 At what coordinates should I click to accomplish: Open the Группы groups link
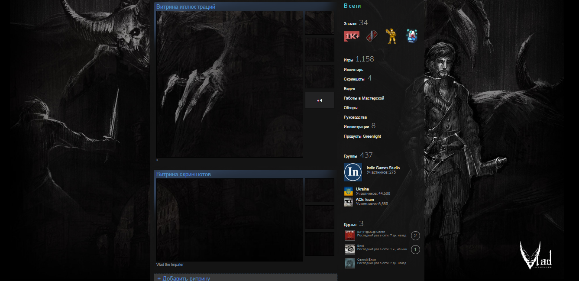(350, 156)
